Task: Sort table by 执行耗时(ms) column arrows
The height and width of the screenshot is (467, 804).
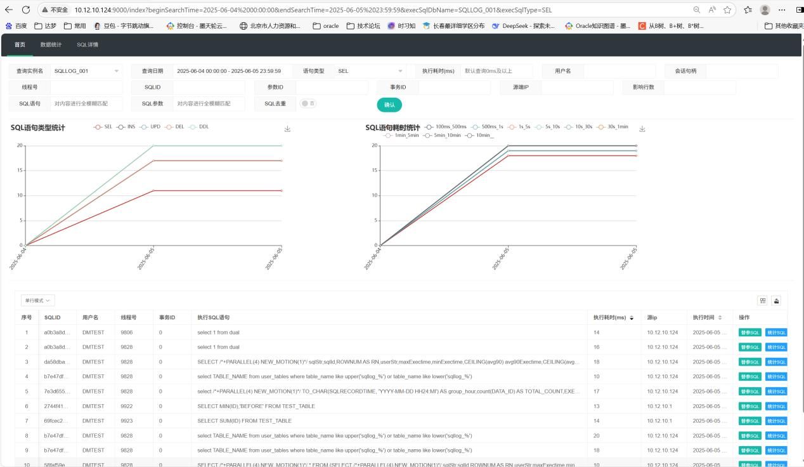Action: (x=631, y=318)
